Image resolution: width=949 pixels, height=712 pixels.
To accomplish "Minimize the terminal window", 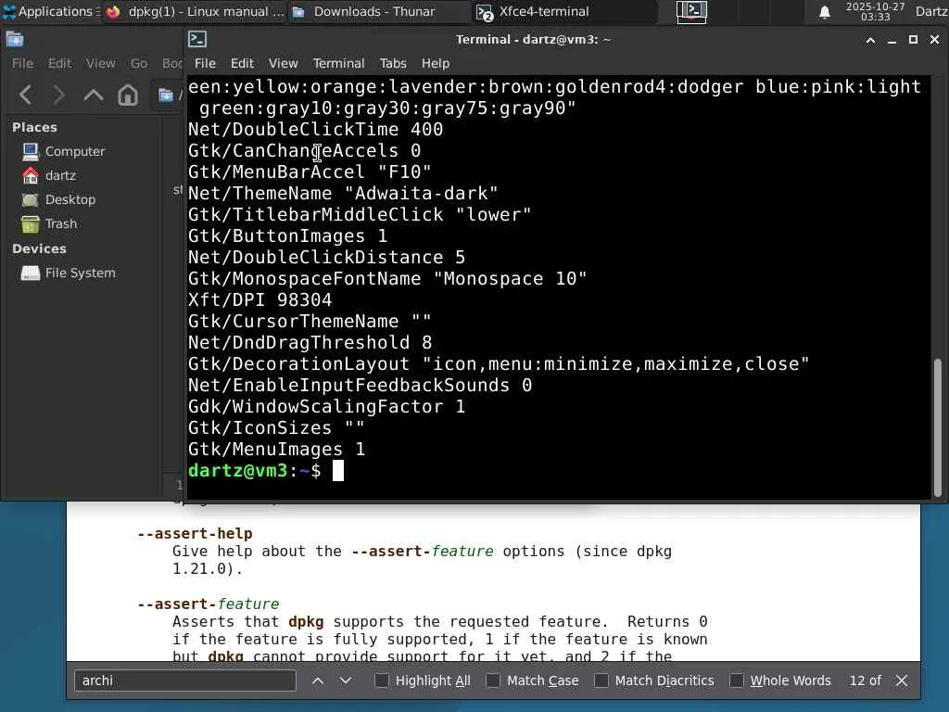I will click(892, 40).
